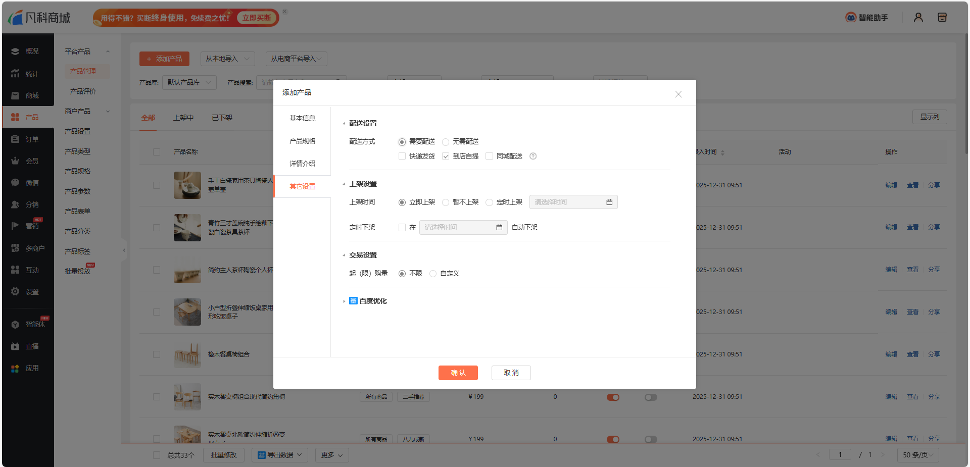Open the 智能助手 assistant icon
This screenshot has height=467, width=970.
click(x=851, y=18)
